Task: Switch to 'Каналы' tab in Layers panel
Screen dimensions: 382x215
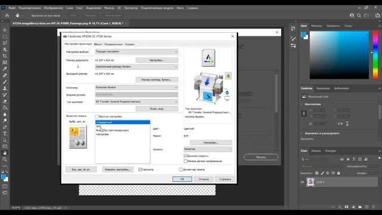Action: [316, 151]
